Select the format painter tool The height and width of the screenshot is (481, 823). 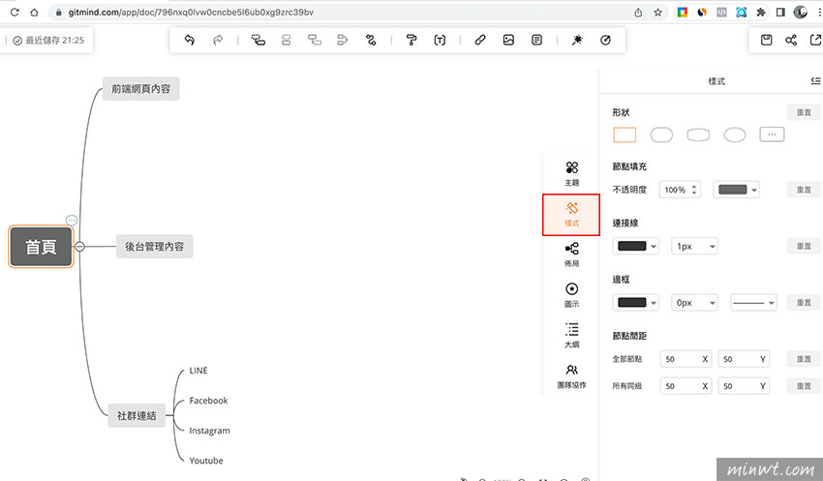(411, 40)
